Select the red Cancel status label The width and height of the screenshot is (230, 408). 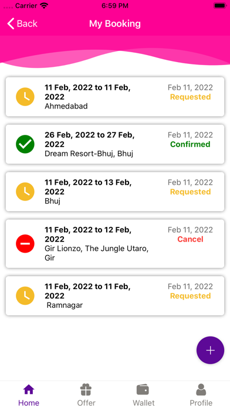tap(190, 239)
